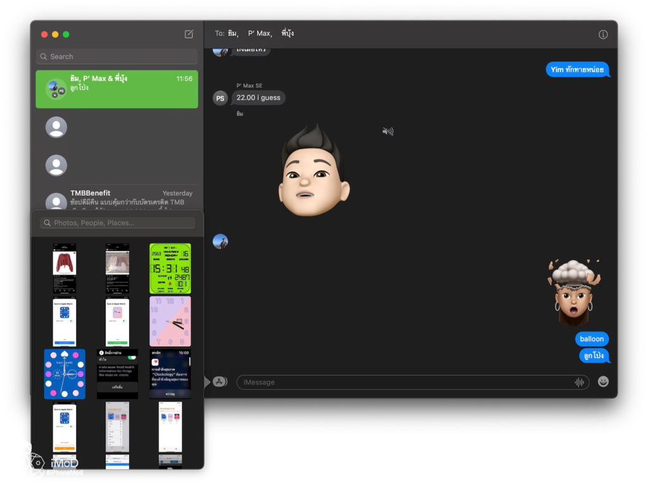
Task: Click the compose new message icon
Action: point(189,34)
